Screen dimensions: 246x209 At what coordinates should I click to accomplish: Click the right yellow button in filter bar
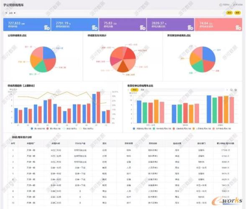tap(237, 13)
